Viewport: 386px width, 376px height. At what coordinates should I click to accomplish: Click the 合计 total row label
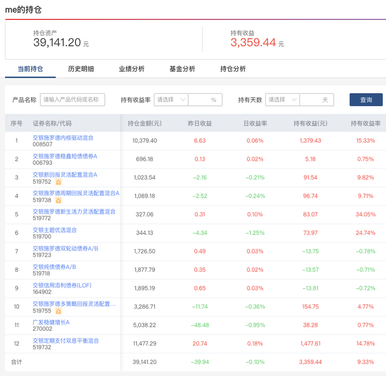[x=17, y=362]
